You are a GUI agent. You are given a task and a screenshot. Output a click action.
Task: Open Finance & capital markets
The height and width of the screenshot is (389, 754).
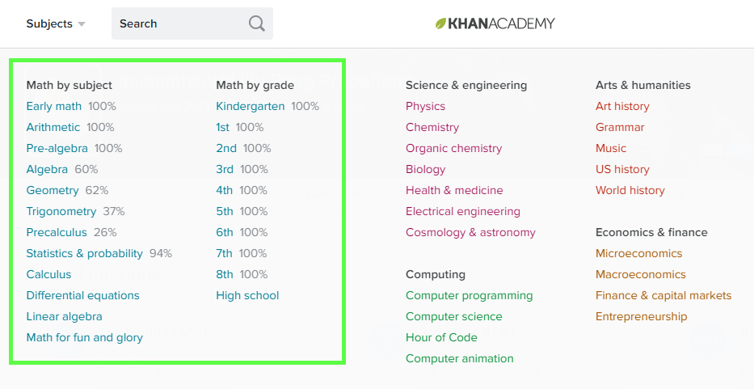pyautogui.click(x=663, y=295)
